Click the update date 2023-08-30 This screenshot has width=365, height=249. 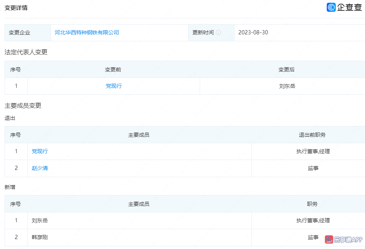point(253,32)
